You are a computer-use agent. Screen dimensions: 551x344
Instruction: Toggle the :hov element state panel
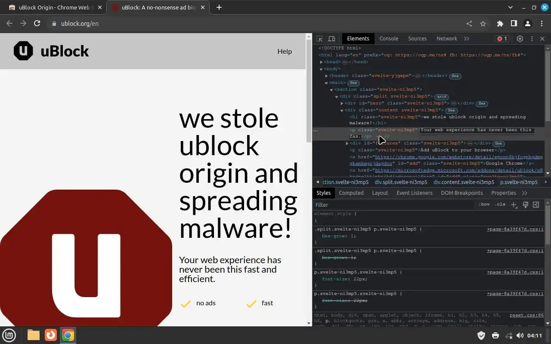pyautogui.click(x=484, y=204)
